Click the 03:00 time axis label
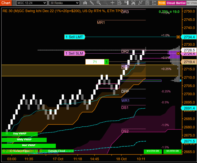 12,159
